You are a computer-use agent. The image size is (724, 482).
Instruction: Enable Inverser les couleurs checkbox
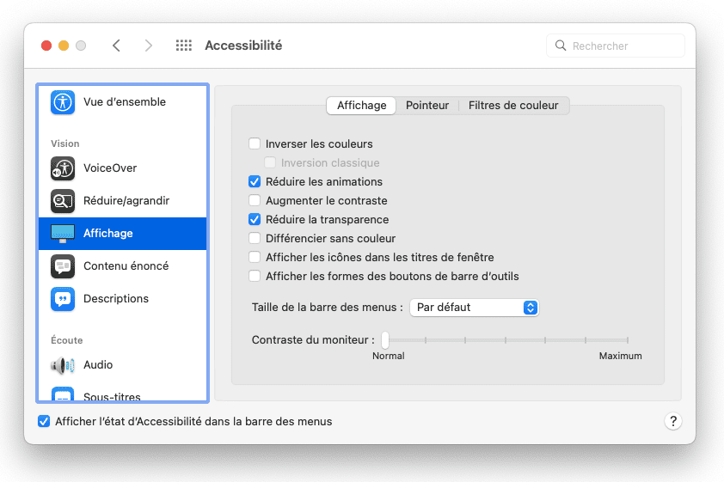tap(255, 144)
